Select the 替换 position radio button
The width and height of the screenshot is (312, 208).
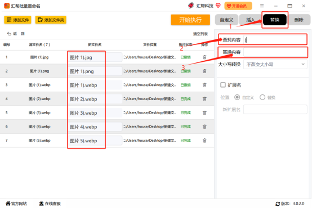click(262, 97)
